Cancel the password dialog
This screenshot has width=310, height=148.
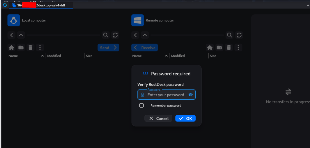pos(158,118)
